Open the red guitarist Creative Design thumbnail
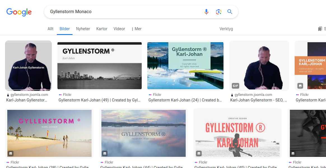The height and width of the screenshot is (168, 326). pyautogui.click(x=237, y=133)
